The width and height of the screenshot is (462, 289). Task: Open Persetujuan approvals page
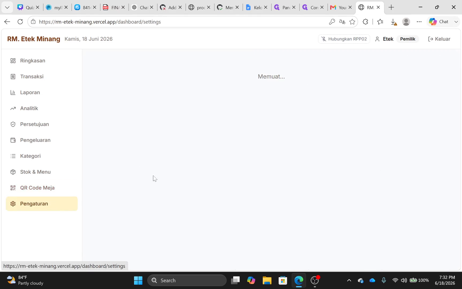click(42, 124)
